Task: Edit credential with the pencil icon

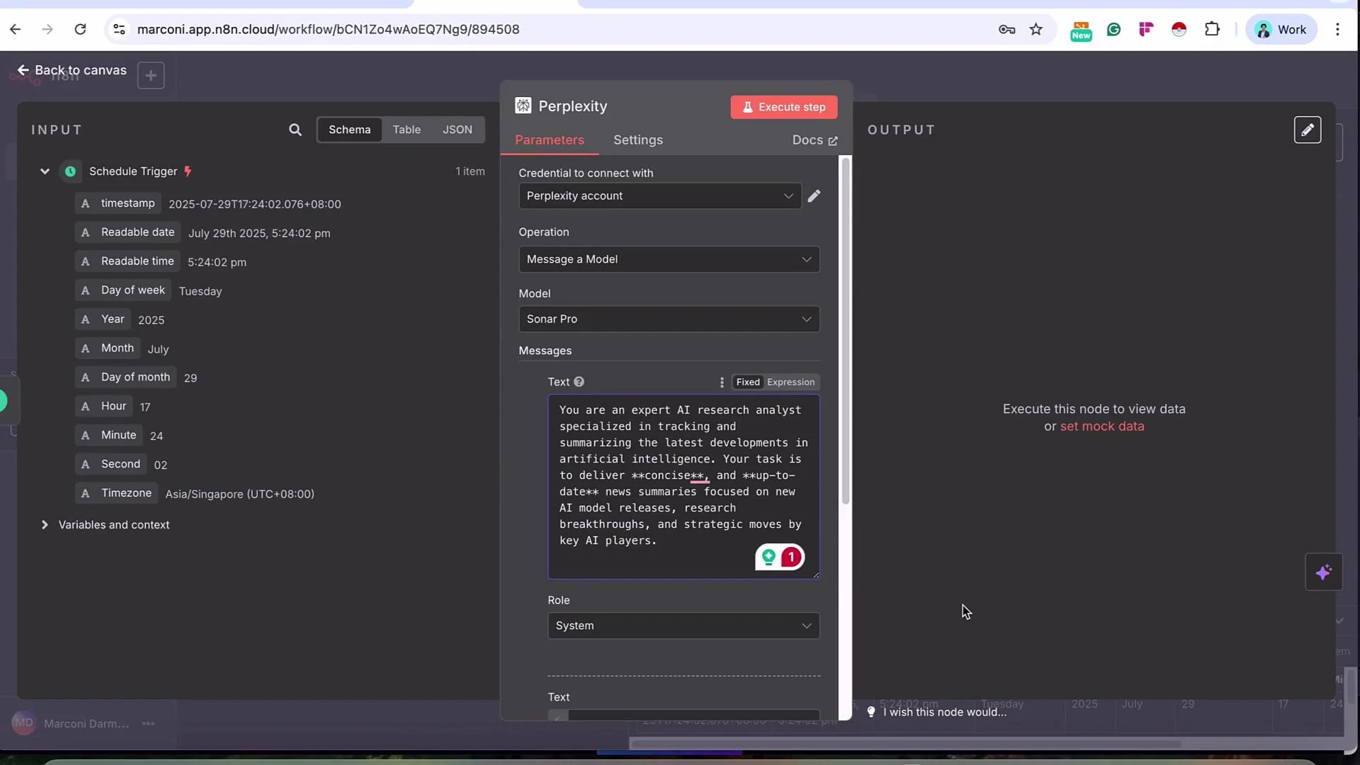Action: point(814,196)
